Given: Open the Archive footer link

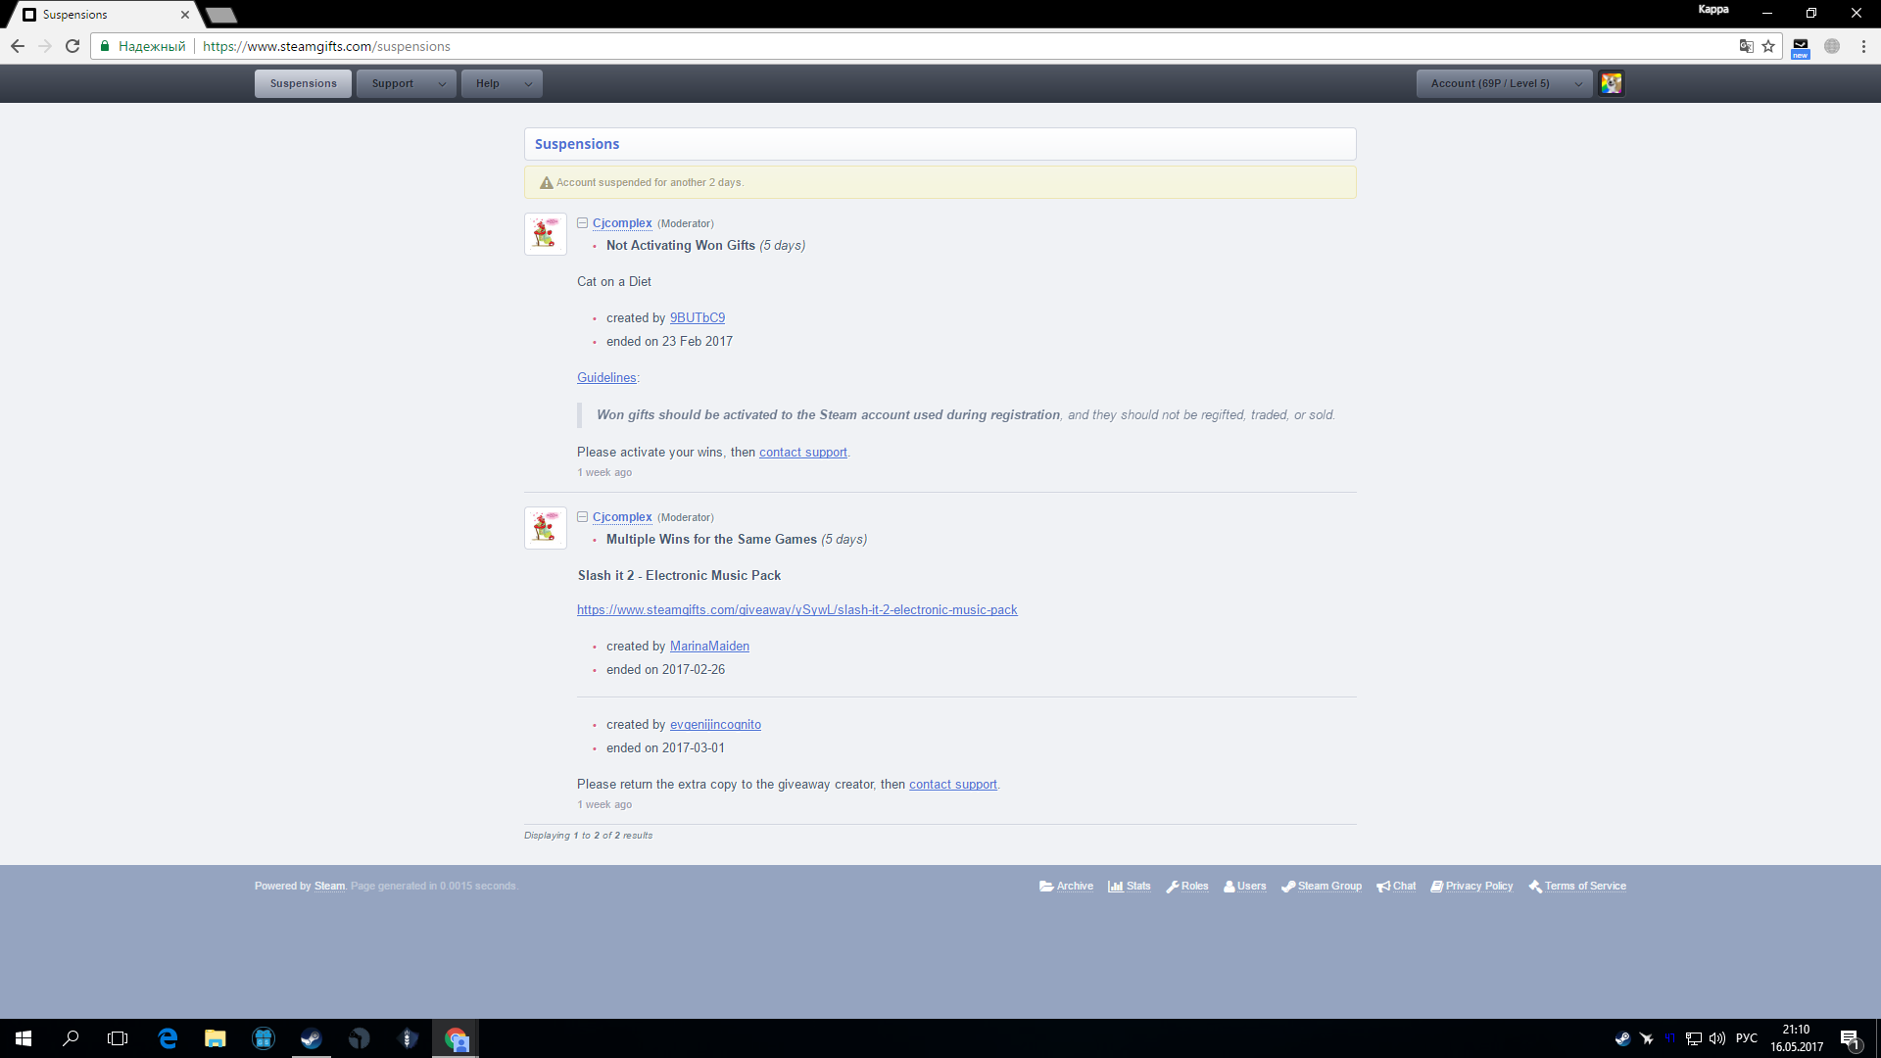Looking at the screenshot, I should tap(1067, 887).
